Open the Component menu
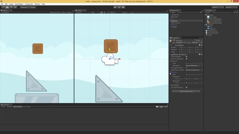The width and height of the screenshot is (239, 134). tap(29, 4)
